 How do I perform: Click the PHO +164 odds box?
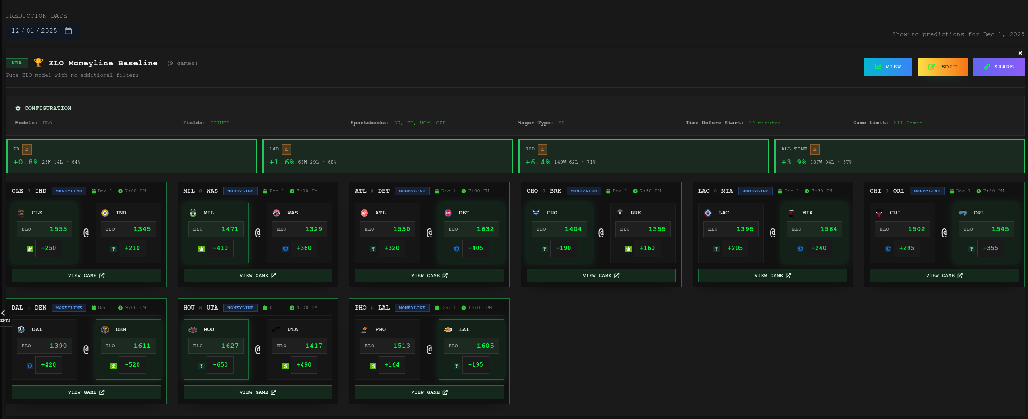click(x=392, y=365)
